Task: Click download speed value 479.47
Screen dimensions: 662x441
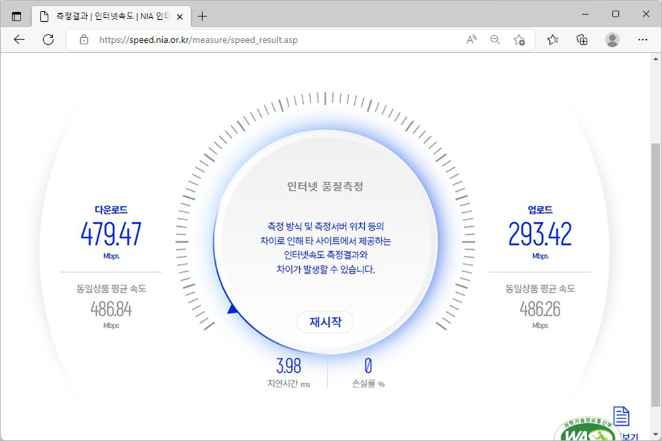Action: pyautogui.click(x=111, y=234)
